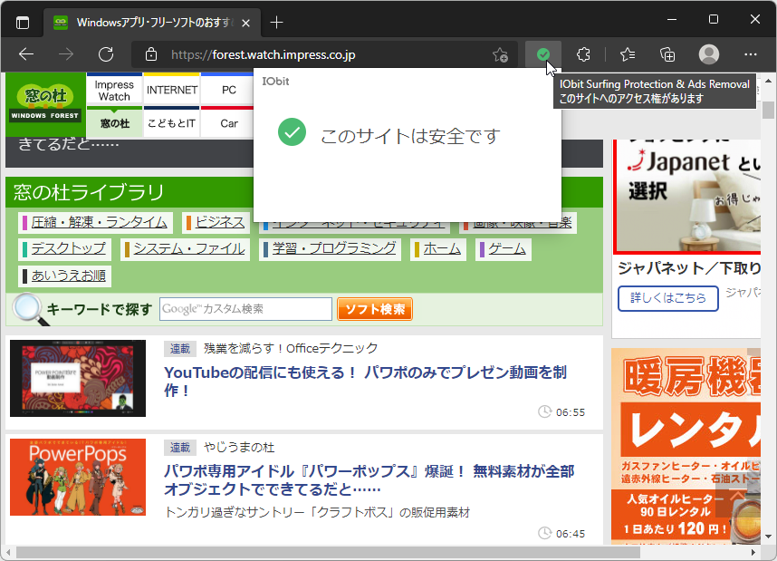Open site information via the lock icon

(150, 54)
